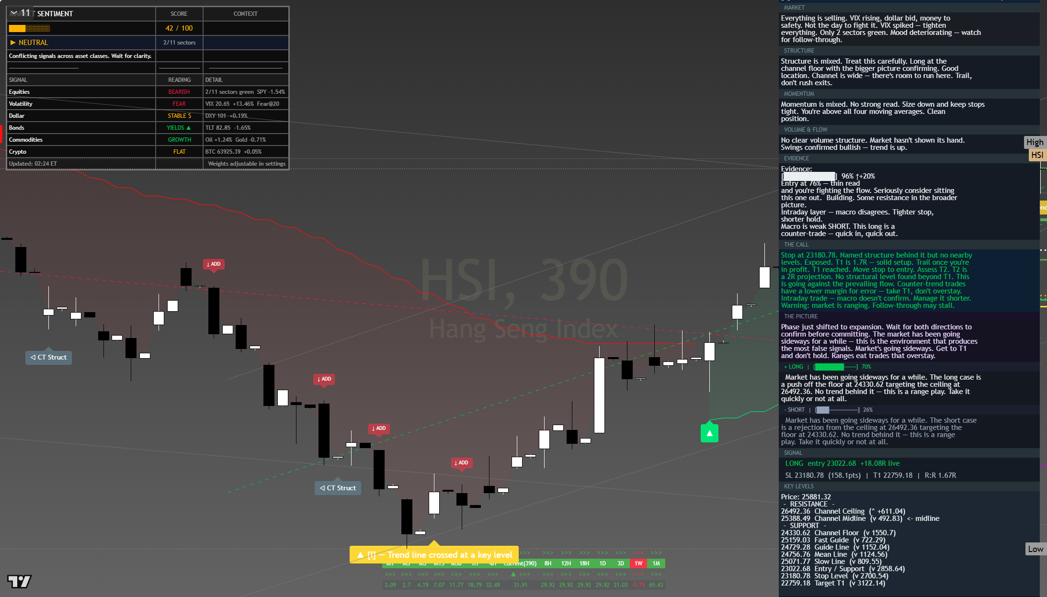
Task: Click Weights adjustable in settings note
Action: 247,164
